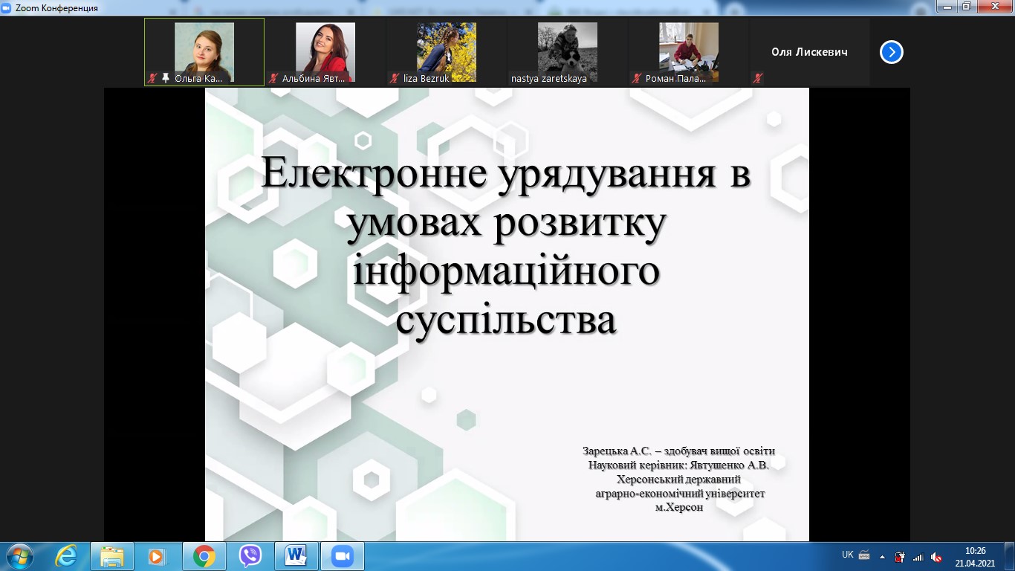The width and height of the screenshot is (1015, 571).
Task: Open the media player taskbar icon
Action: 157,556
